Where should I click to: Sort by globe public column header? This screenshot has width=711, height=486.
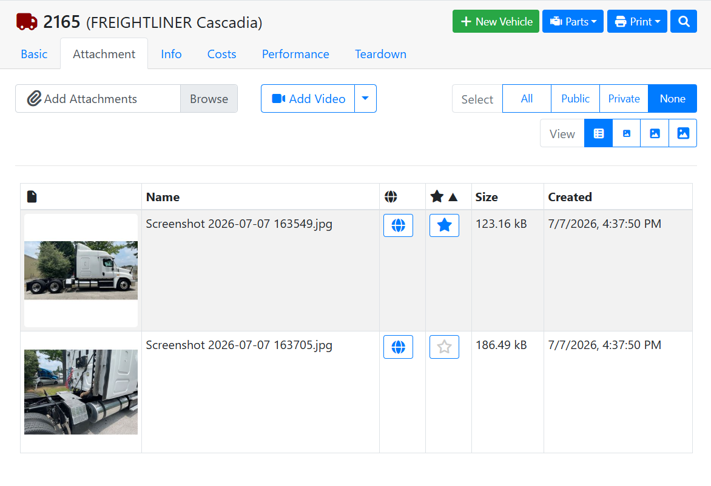(391, 196)
